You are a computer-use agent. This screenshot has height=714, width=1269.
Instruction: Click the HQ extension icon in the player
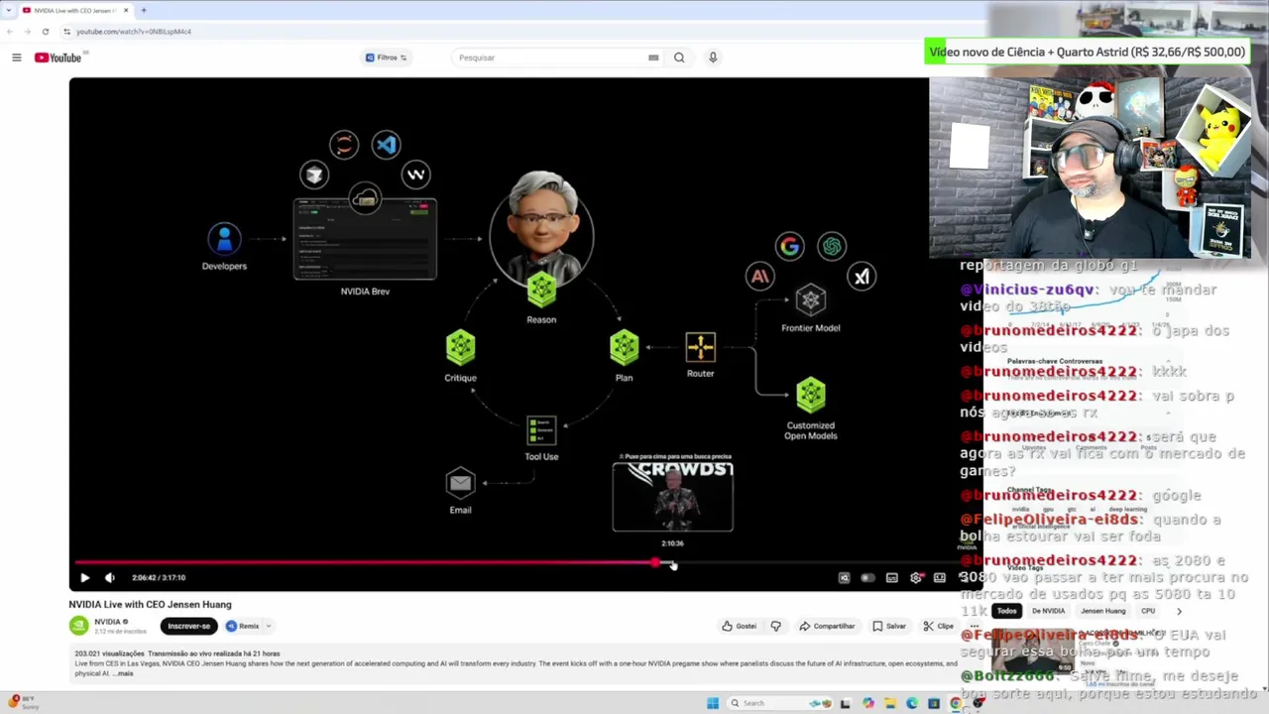[x=844, y=577]
